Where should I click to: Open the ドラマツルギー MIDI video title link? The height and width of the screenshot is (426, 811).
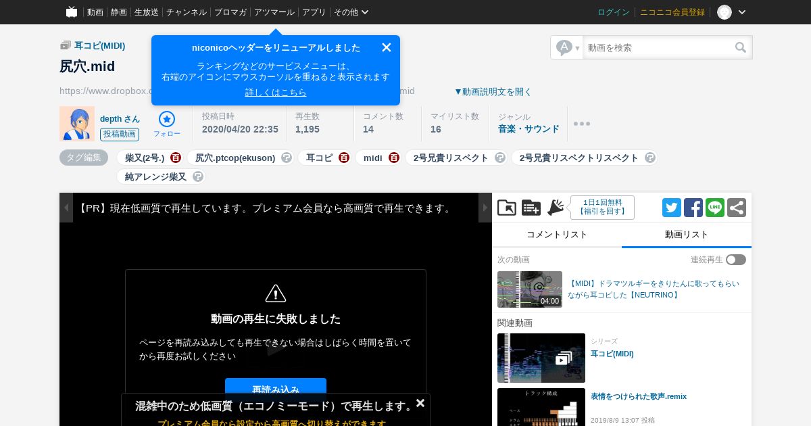click(654, 289)
